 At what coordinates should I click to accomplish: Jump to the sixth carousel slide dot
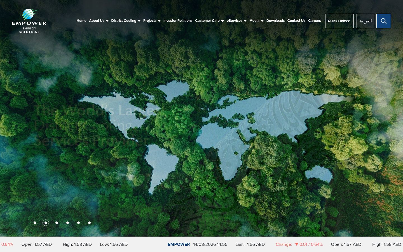pyautogui.click(x=89, y=223)
